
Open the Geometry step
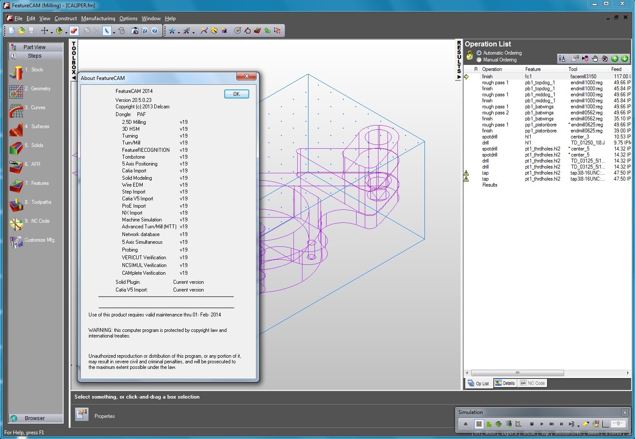[30, 91]
